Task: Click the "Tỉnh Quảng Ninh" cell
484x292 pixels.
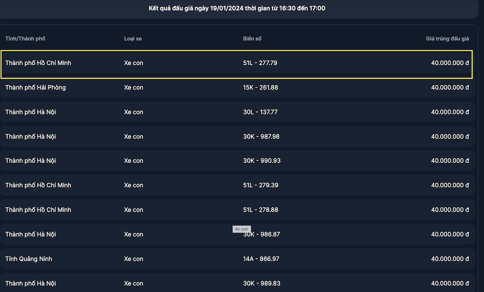Action: [x=28, y=259]
